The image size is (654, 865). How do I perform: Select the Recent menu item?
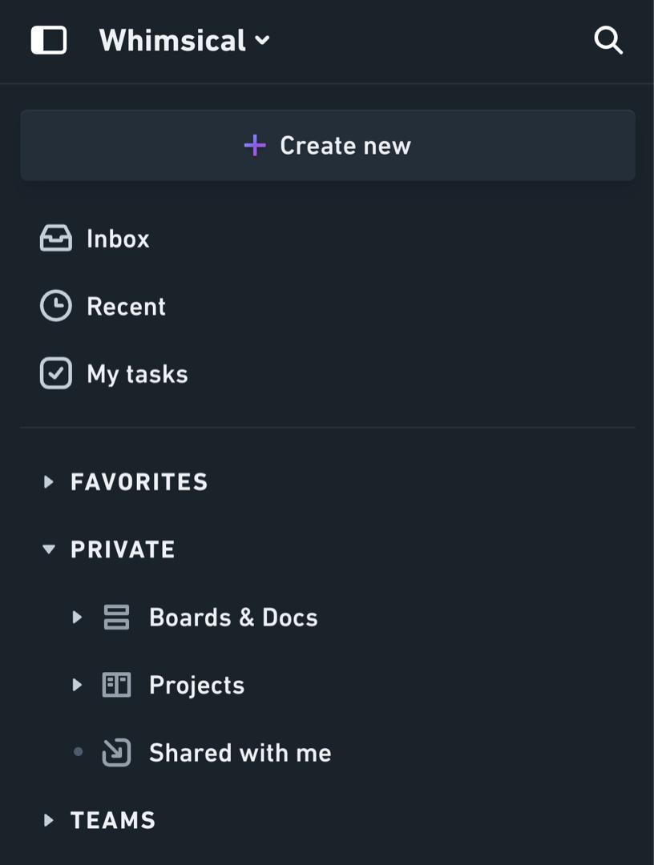pos(328,306)
